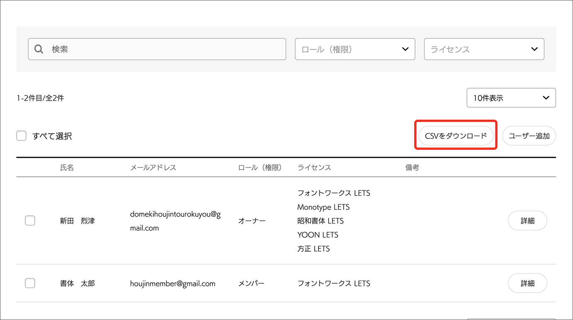
Task: Expand the ライセンス filter dropdown
Action: tap(484, 49)
